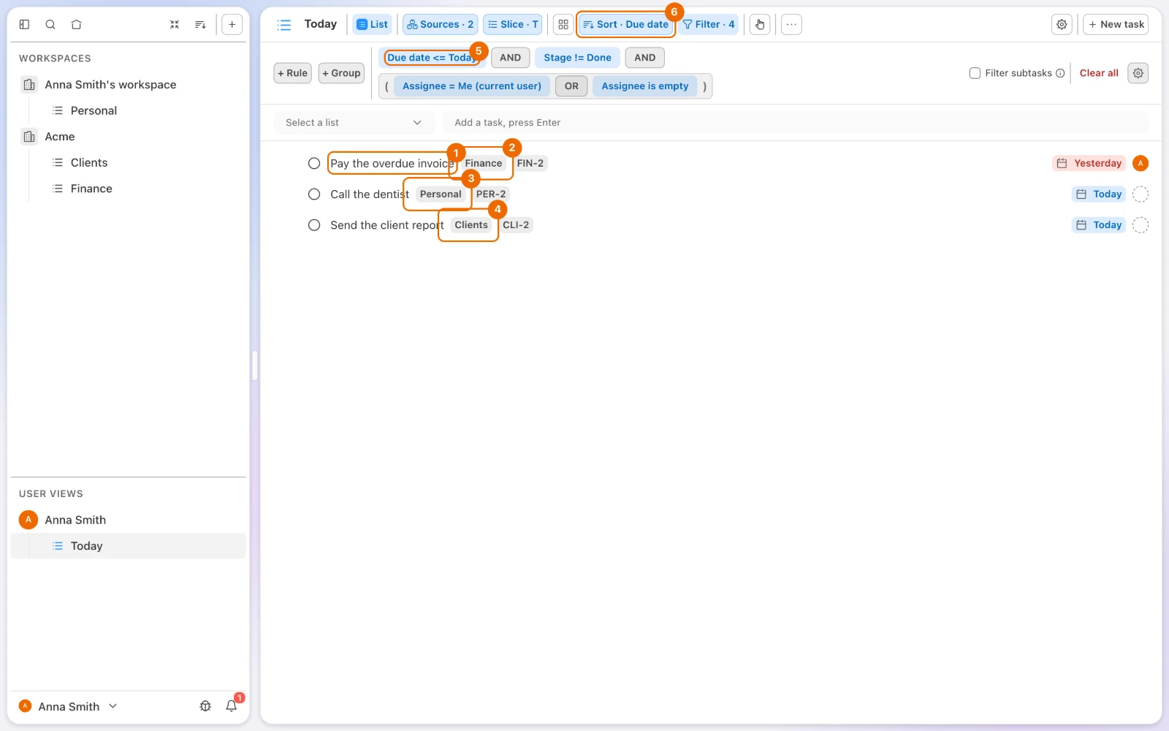
Task: Open search with the magnifier icon
Action: (x=50, y=24)
